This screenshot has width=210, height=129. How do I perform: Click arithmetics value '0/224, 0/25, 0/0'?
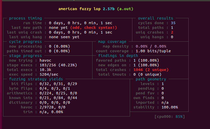[x=58, y=93]
